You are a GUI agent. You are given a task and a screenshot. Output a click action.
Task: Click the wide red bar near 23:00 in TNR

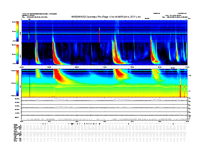pyautogui.click(x=180, y=88)
